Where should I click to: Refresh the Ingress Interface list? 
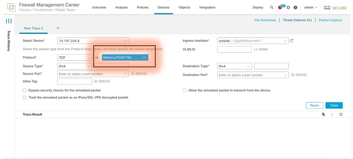292,40
